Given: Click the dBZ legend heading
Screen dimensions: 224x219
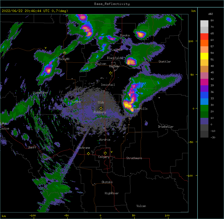Looking at the screenshot, I should 210,14.
